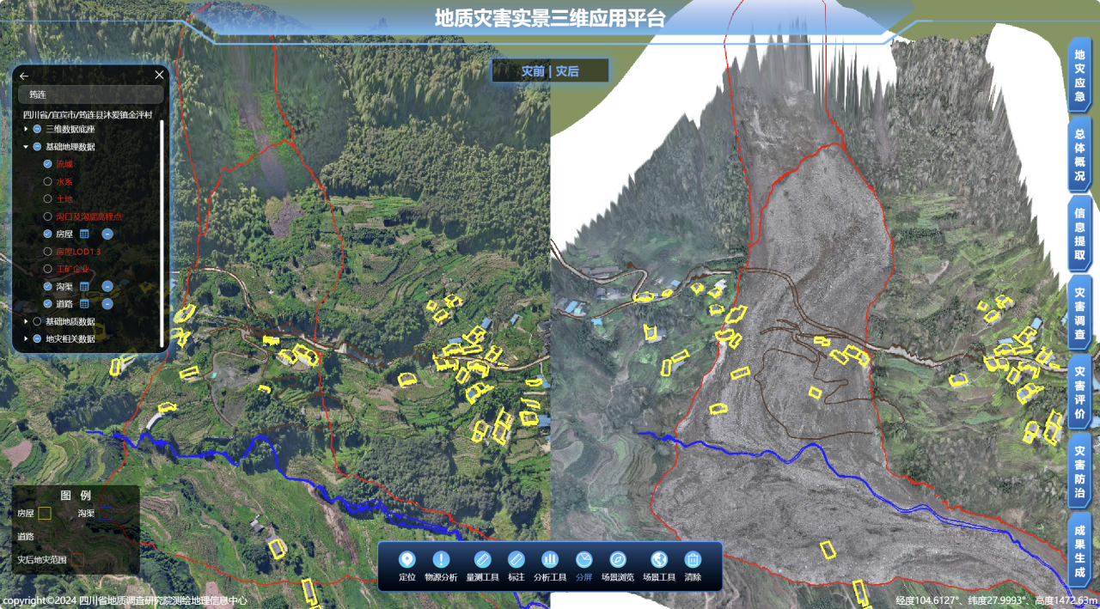
Task: Select the 标注 annotation icon
Action: click(516, 559)
